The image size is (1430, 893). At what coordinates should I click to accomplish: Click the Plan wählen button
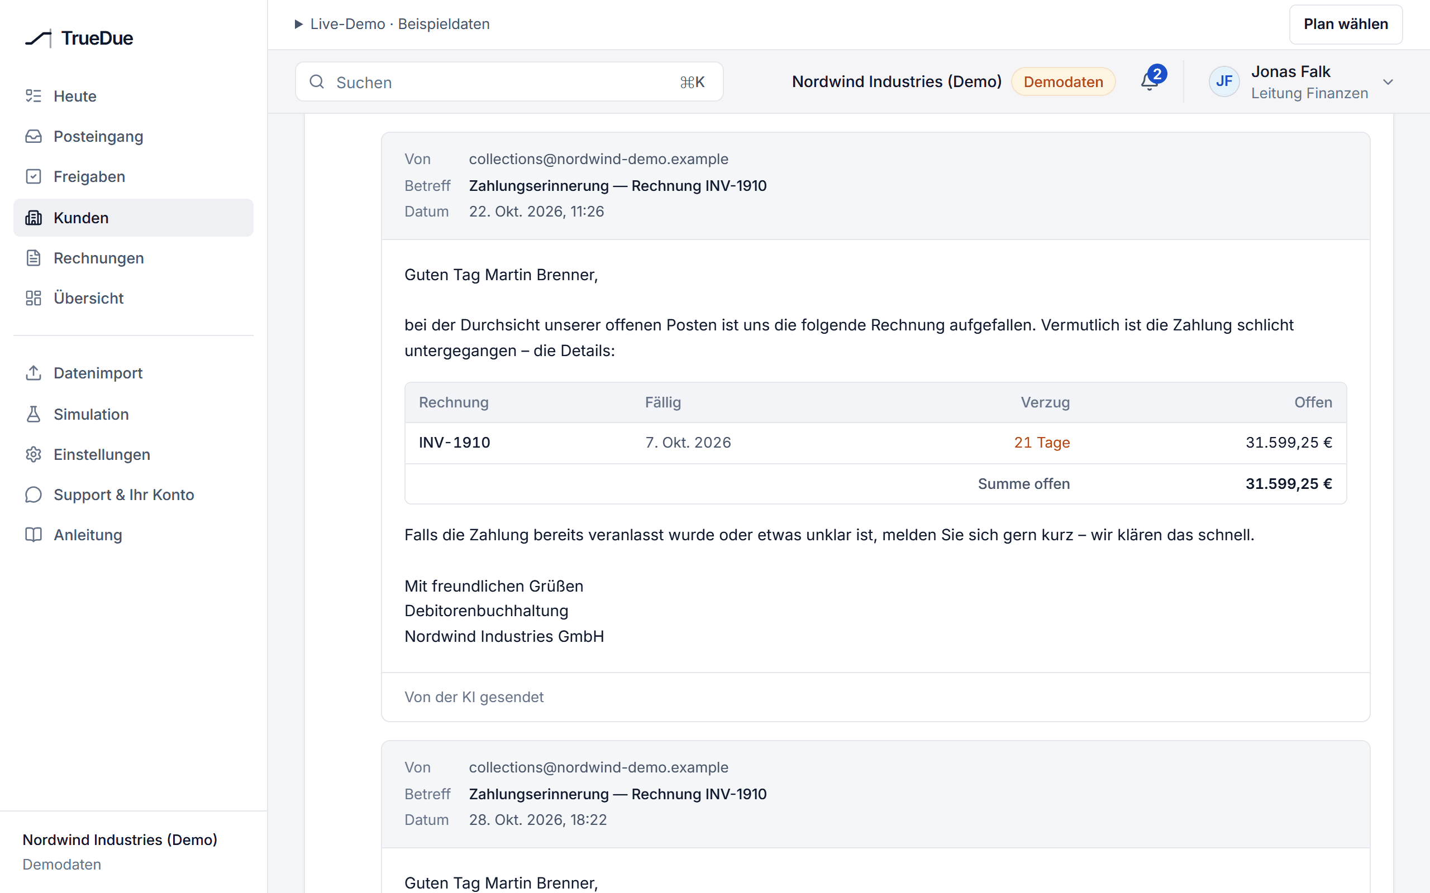1346,24
